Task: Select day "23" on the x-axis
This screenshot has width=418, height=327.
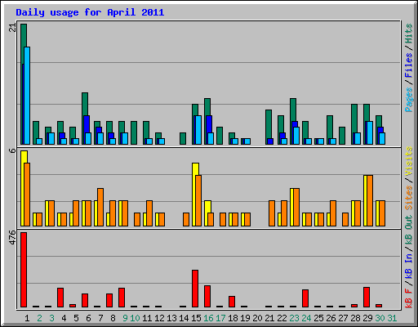Action: [294, 318]
